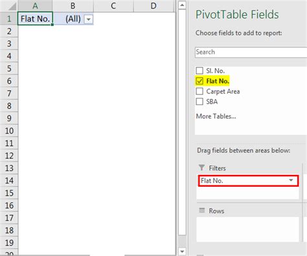Select row 5 header
This screenshot has height=256, width=307.
(9, 69)
